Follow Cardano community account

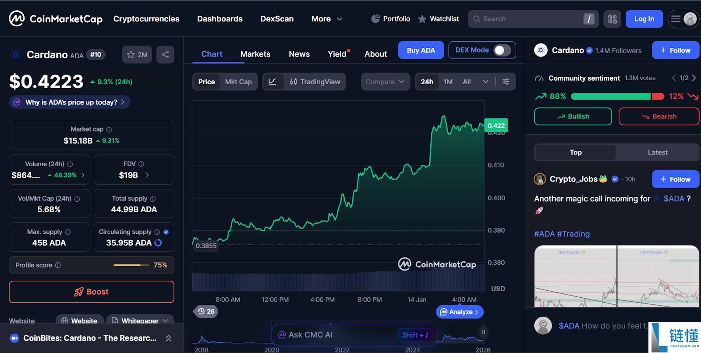pos(675,50)
